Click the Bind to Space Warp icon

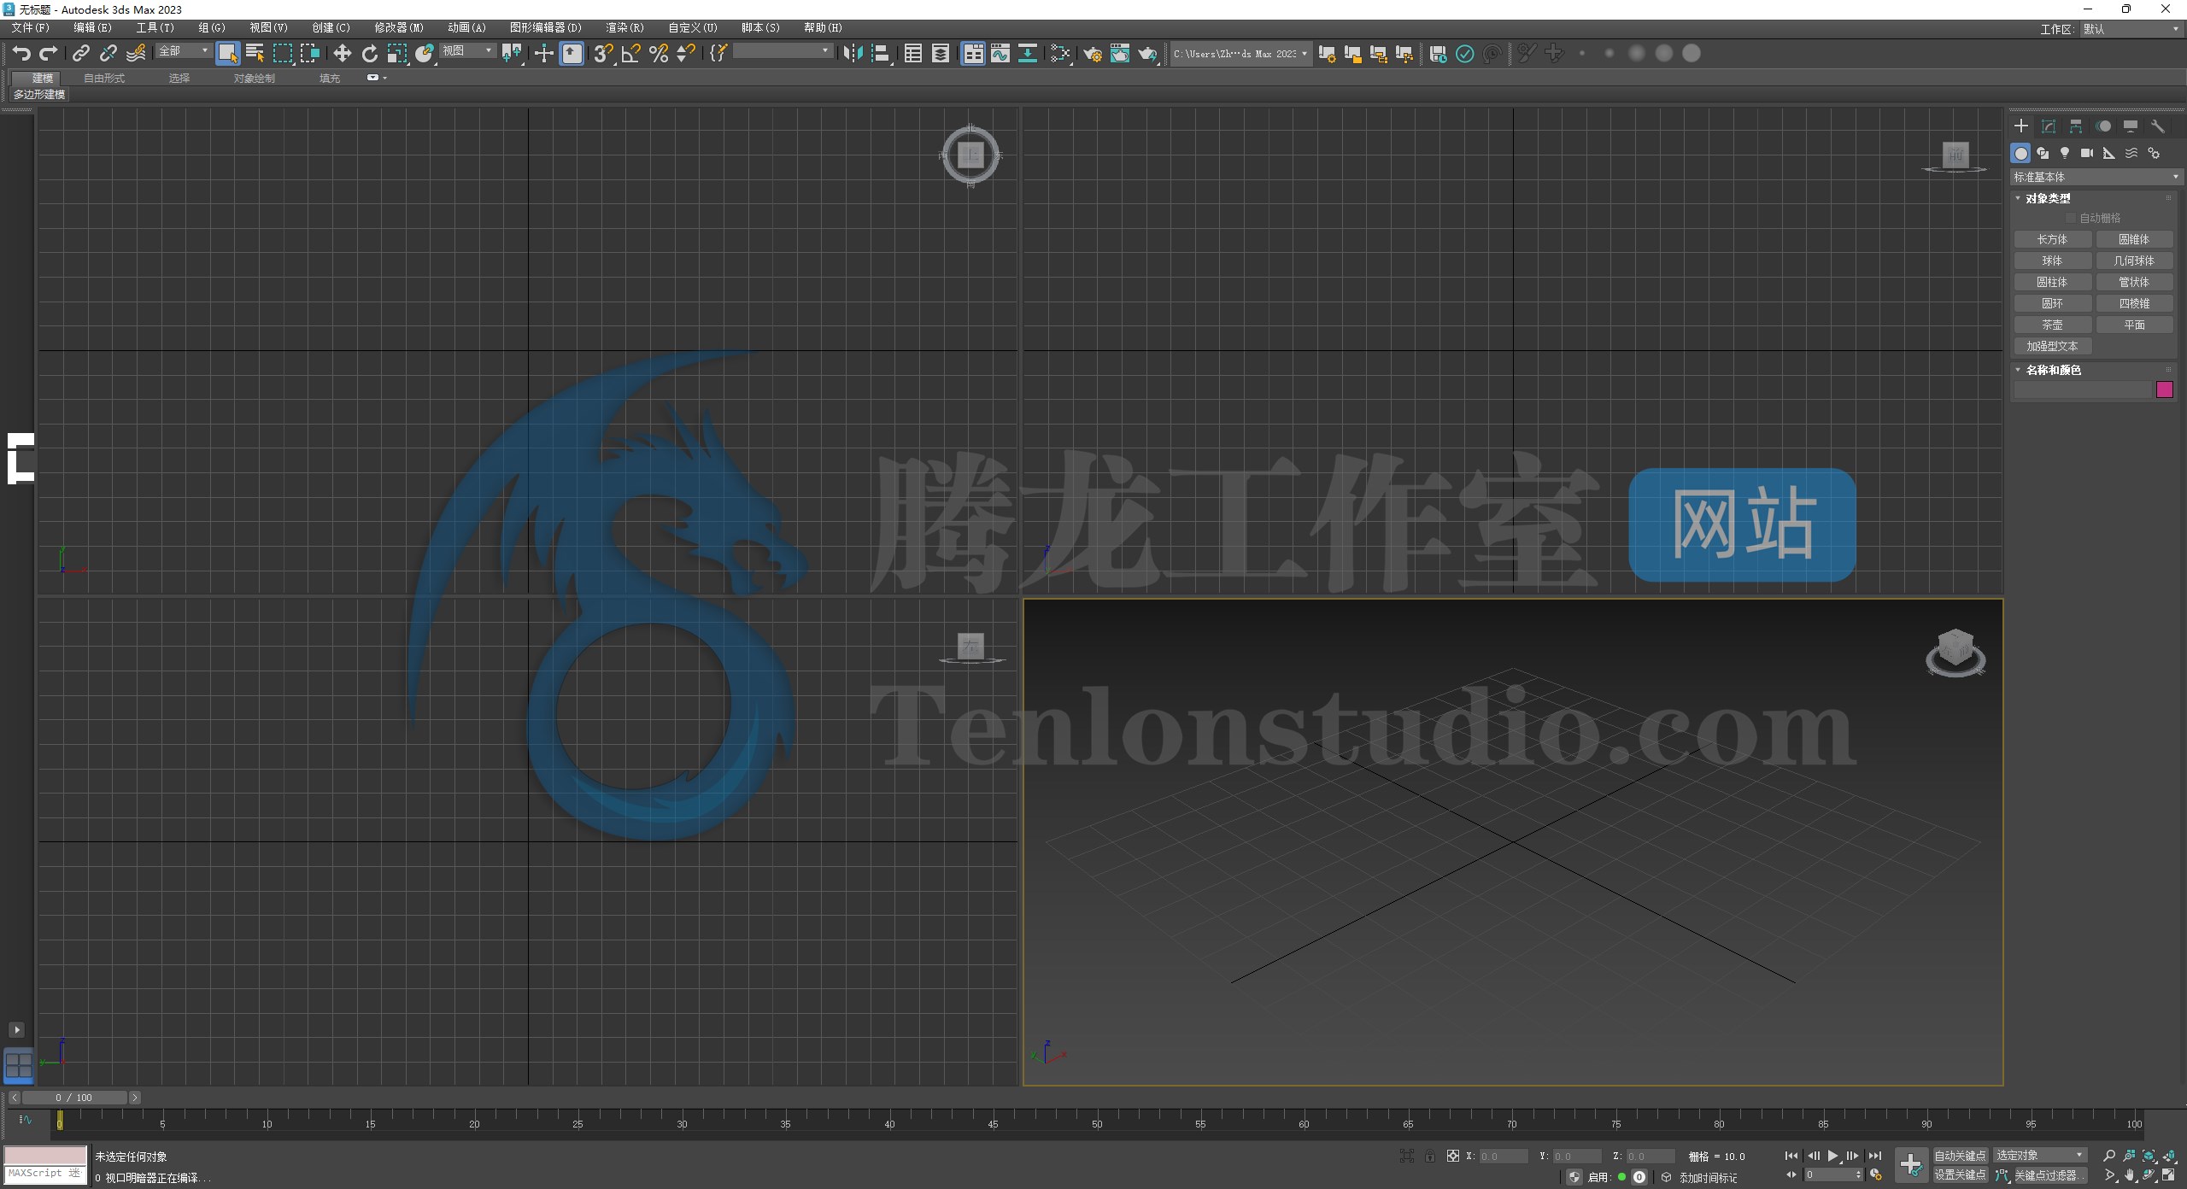point(136,54)
